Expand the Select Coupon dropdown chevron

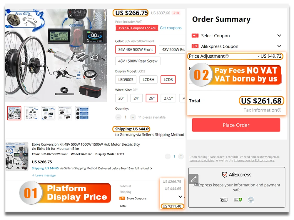point(279,36)
